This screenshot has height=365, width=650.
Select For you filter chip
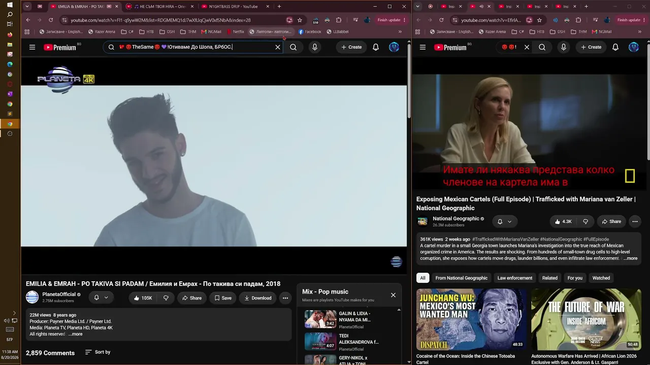pos(575,278)
